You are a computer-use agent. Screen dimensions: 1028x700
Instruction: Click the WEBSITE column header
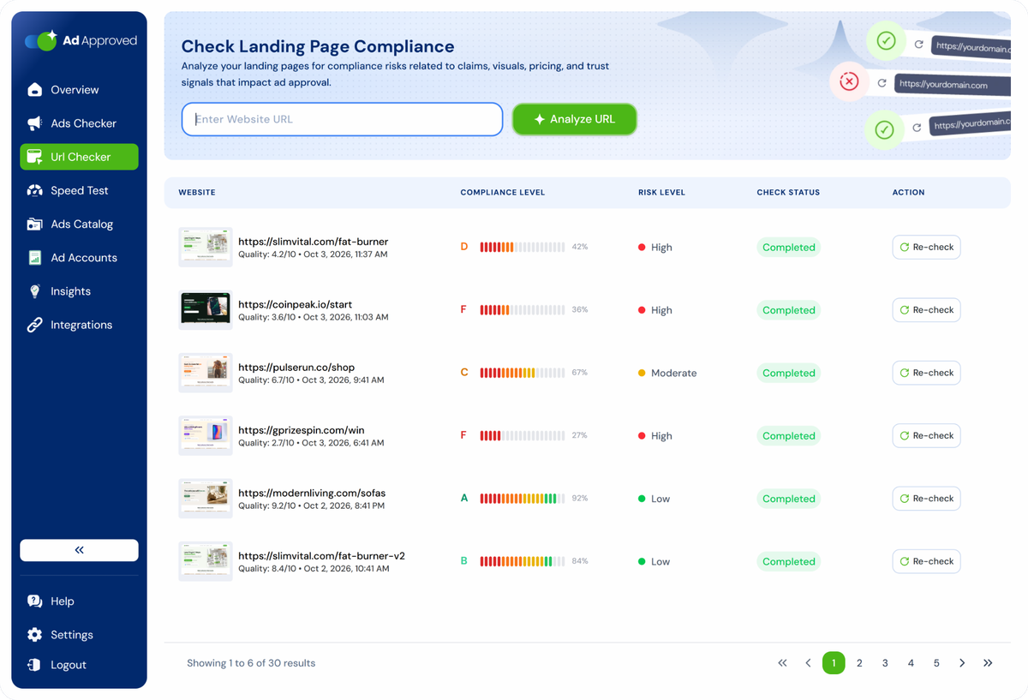pyautogui.click(x=197, y=193)
